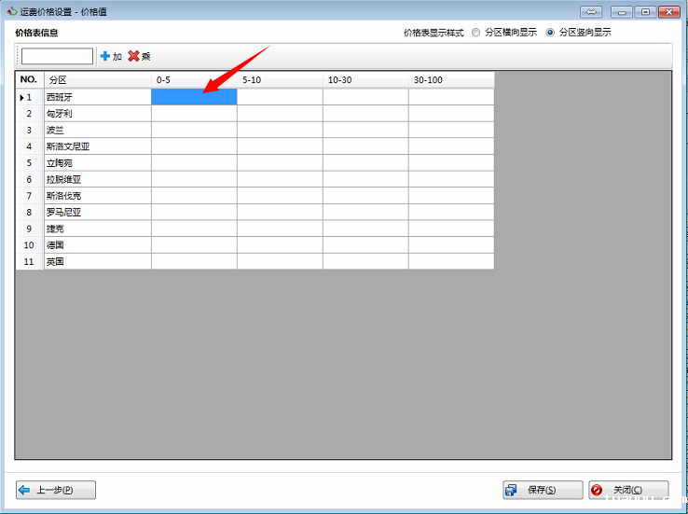688x514 pixels.
Task: Select the 拉脱维亚 row cell
Action: point(97,179)
